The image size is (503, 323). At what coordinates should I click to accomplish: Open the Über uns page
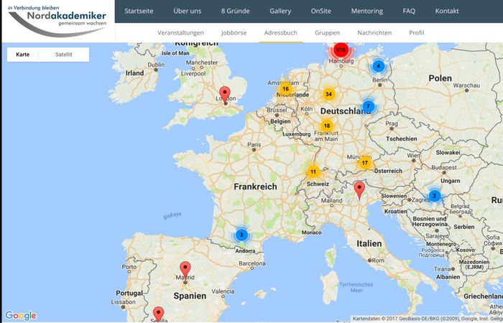tap(188, 11)
